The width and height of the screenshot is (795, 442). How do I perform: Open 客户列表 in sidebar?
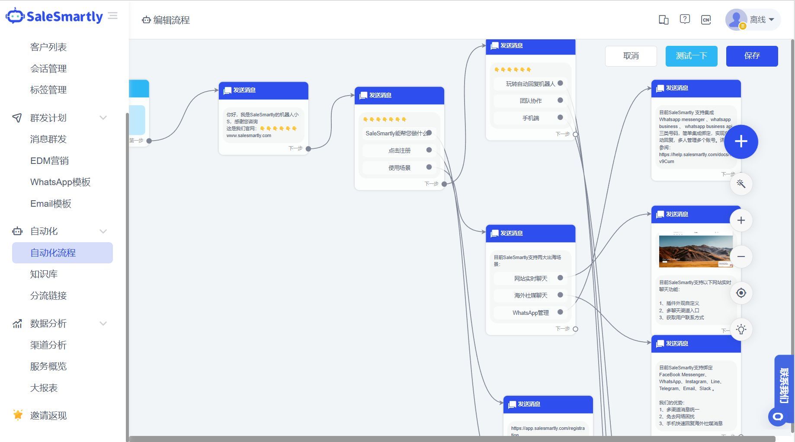[48, 47]
